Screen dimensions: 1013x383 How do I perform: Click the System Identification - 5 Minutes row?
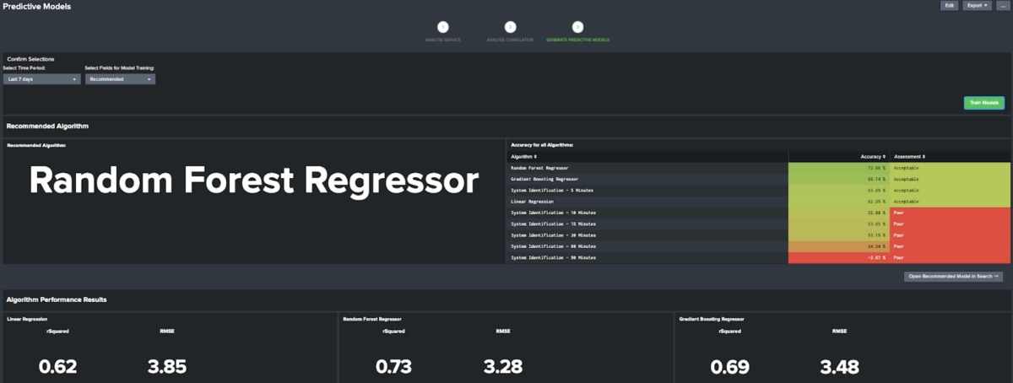coord(758,191)
